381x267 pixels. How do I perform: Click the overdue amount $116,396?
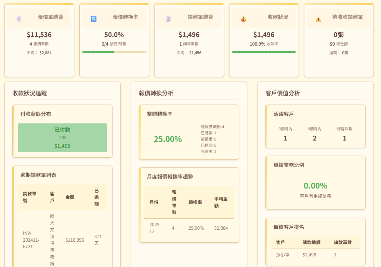(x=74, y=240)
